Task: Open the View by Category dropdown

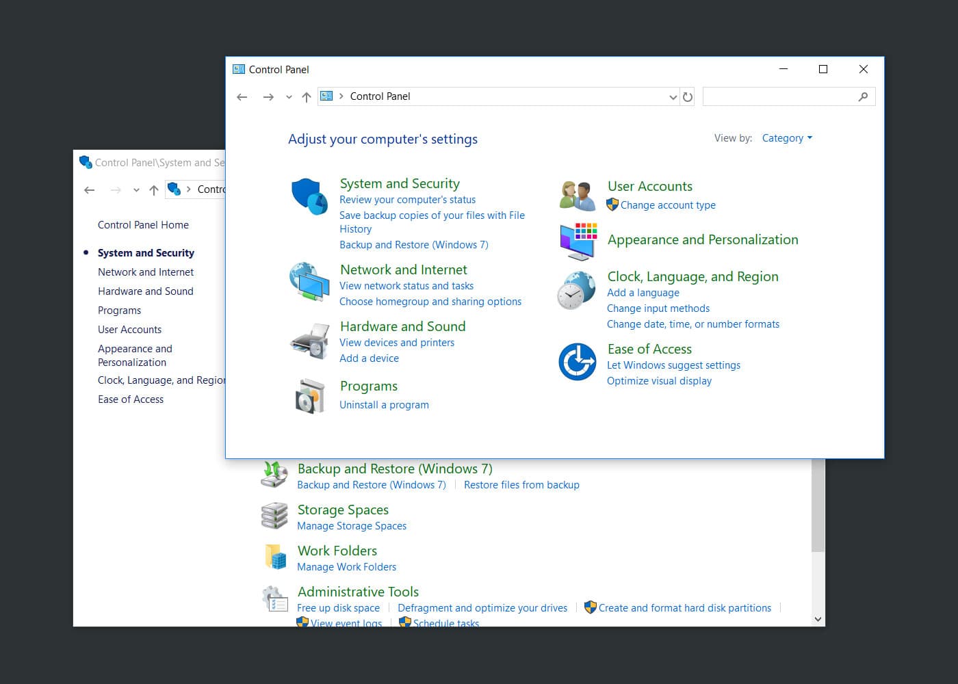Action: pos(787,138)
